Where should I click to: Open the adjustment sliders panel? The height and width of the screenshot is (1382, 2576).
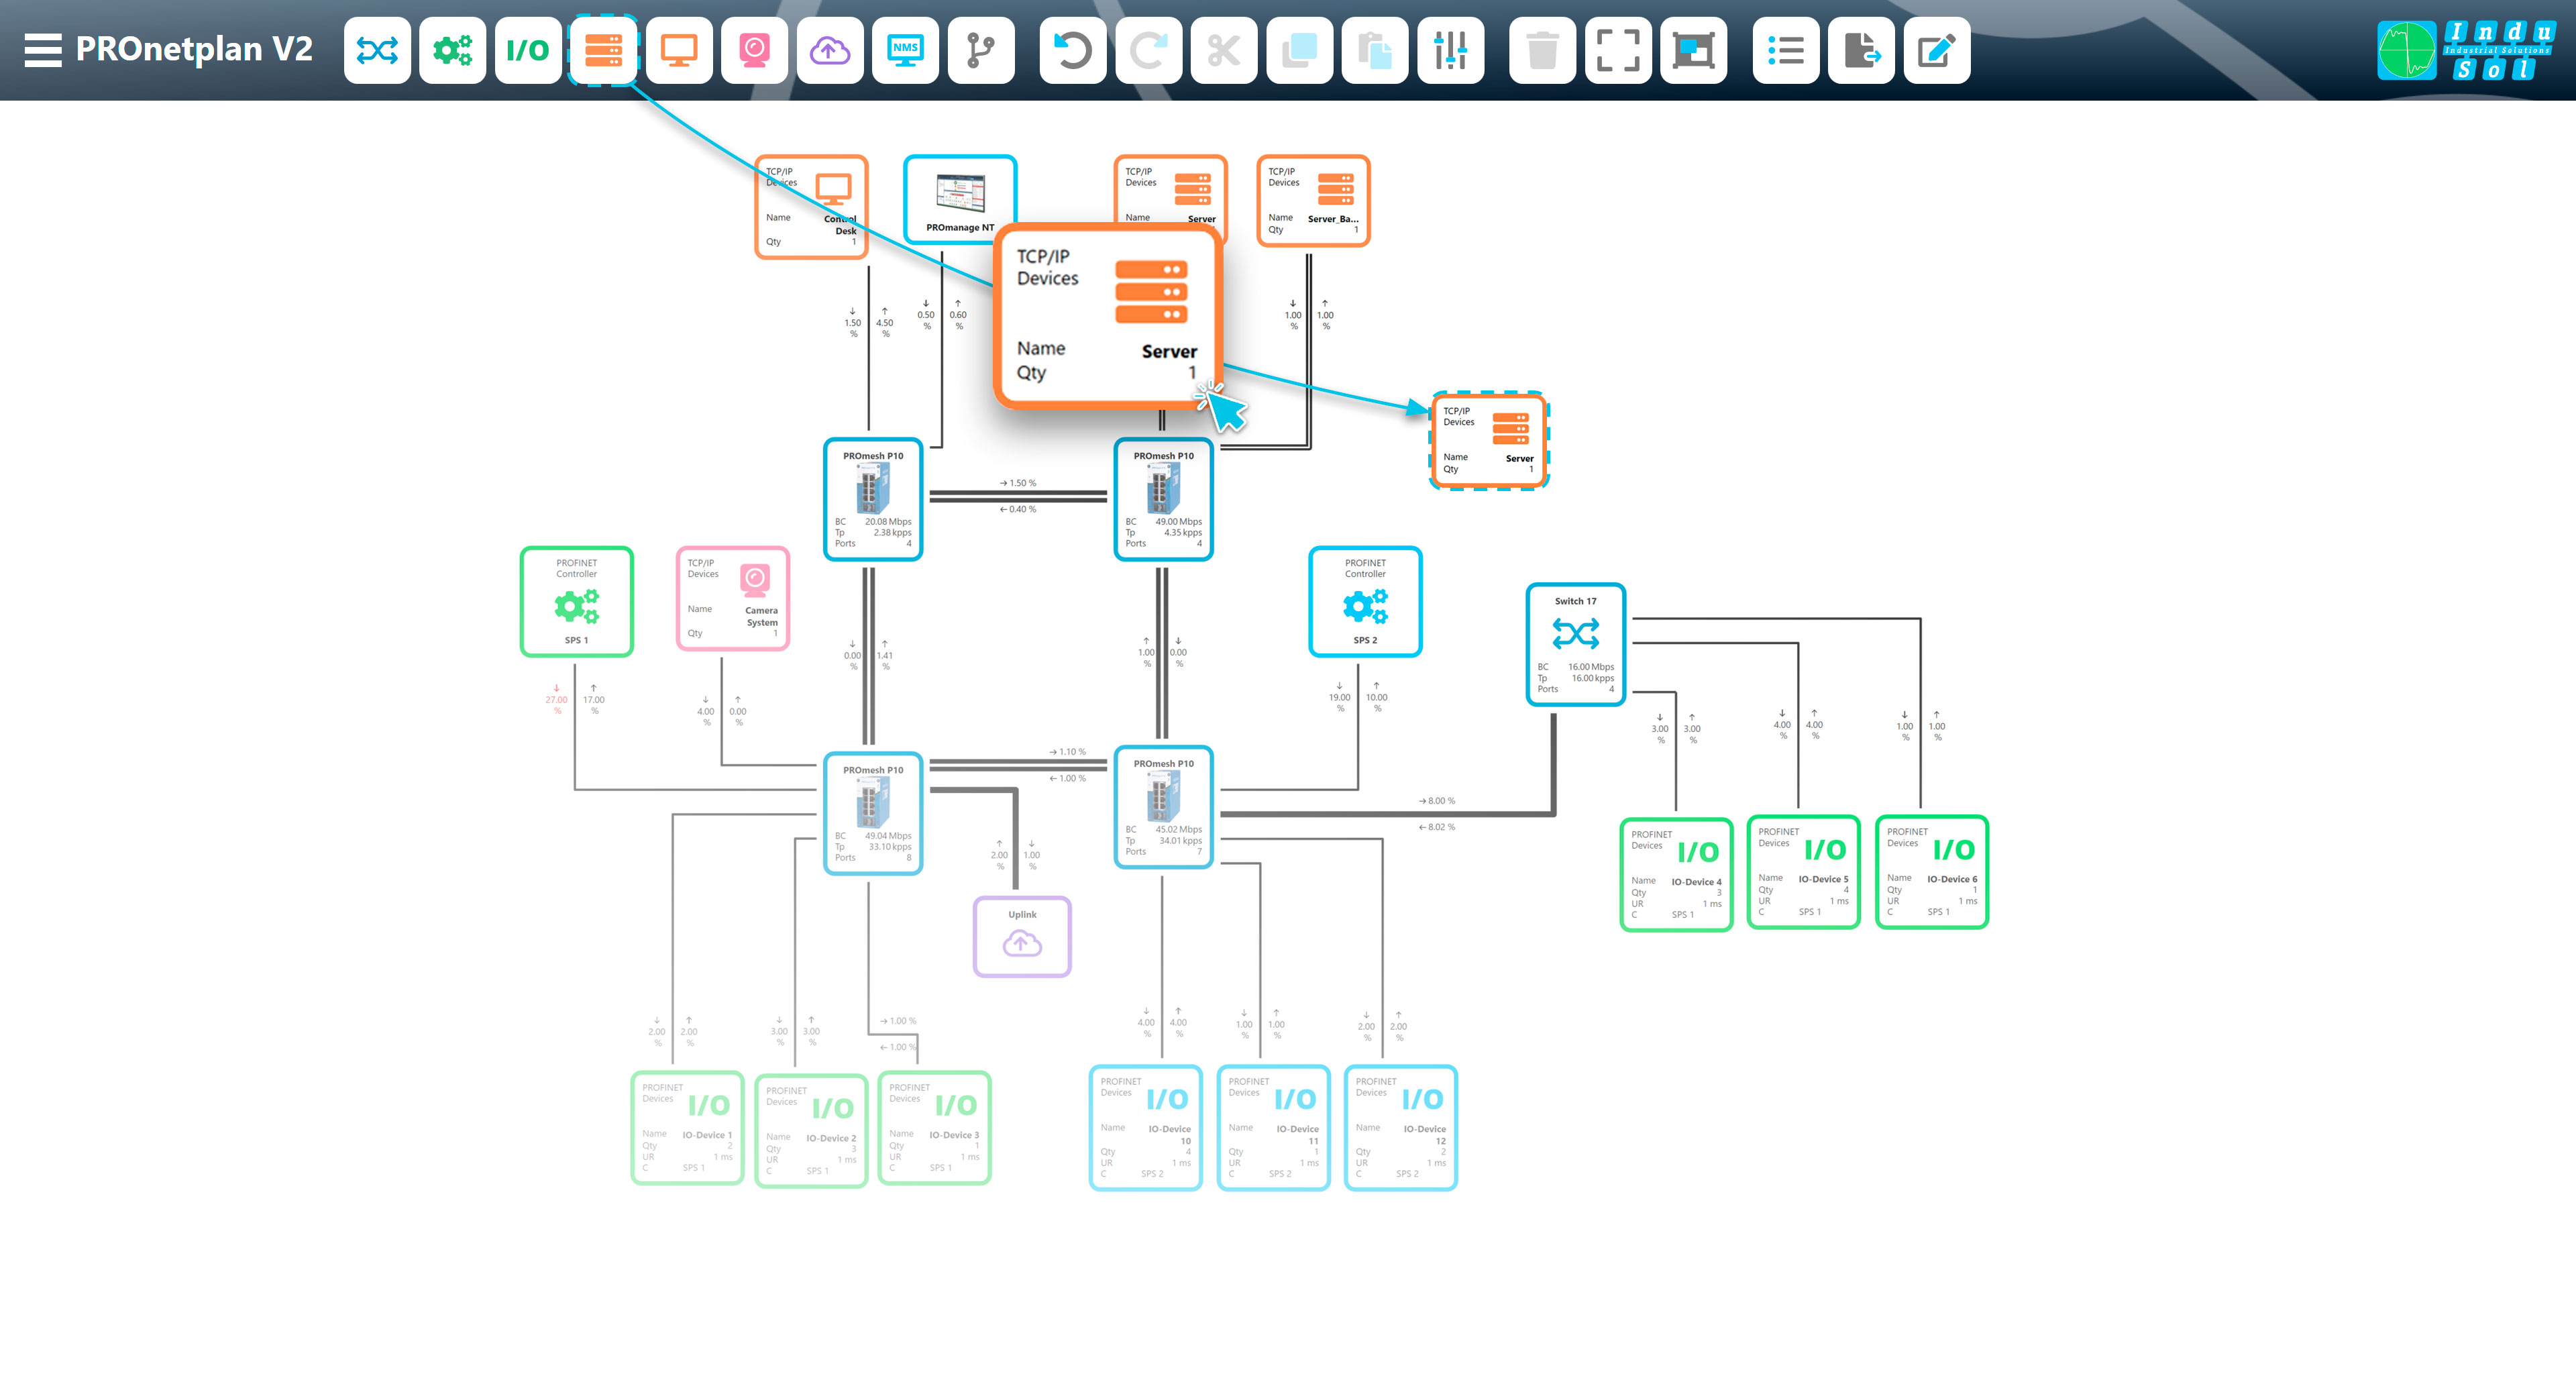[x=1450, y=49]
